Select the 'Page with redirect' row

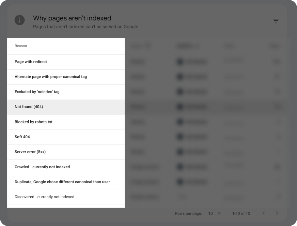click(66, 62)
